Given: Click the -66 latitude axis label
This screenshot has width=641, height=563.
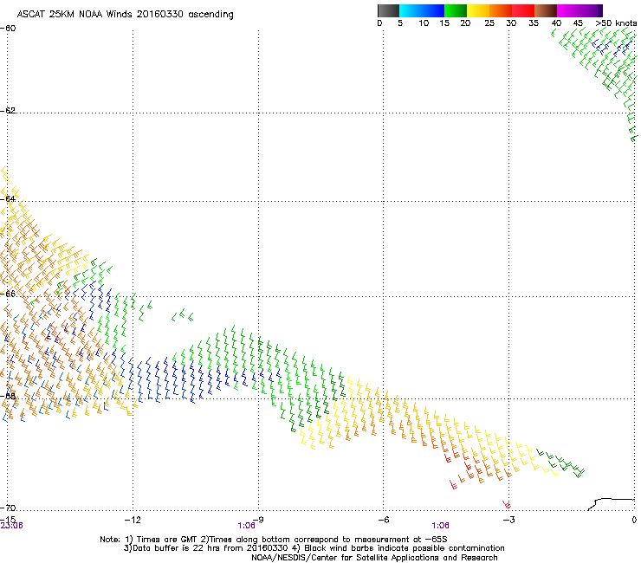Looking at the screenshot, I should click(x=8, y=294).
